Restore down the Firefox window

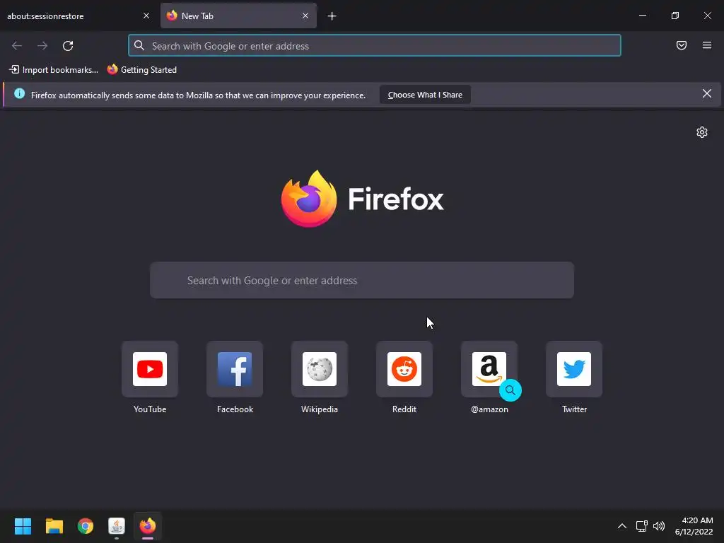click(675, 16)
